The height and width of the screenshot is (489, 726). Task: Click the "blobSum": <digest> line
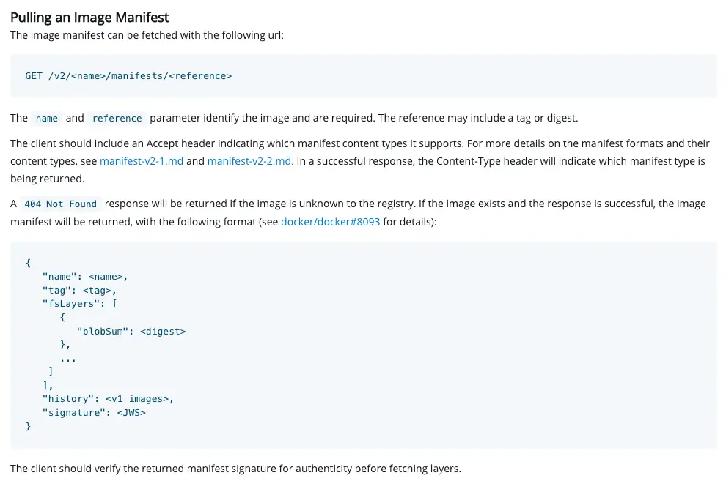pyautogui.click(x=131, y=331)
